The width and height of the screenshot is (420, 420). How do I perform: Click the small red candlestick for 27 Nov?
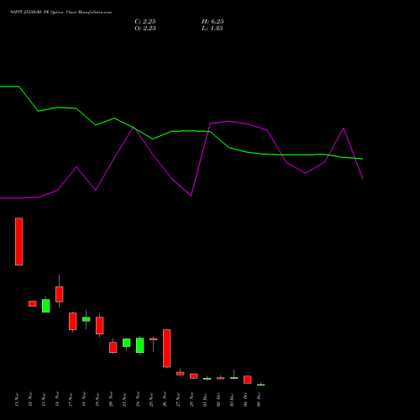181,373
